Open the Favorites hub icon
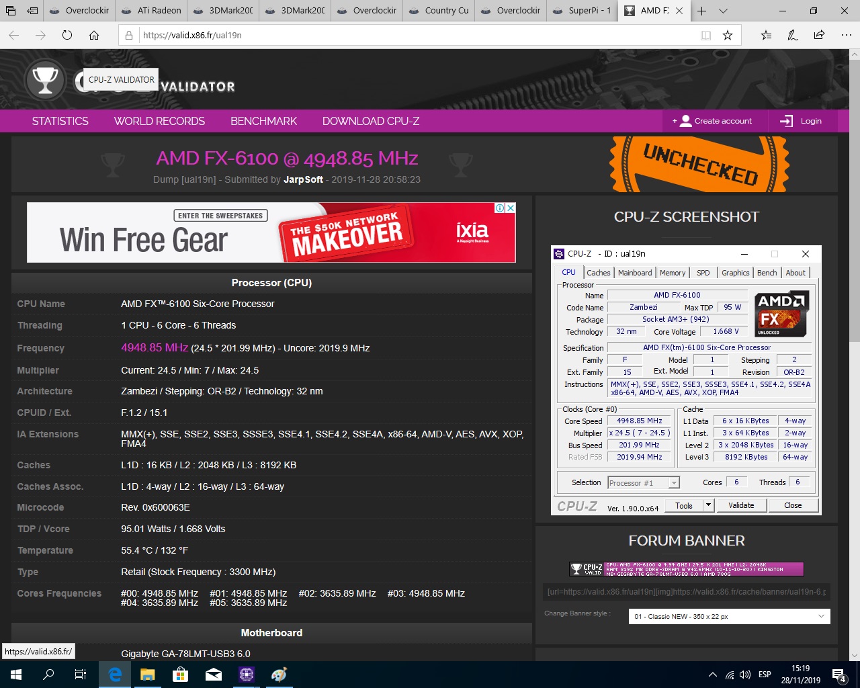This screenshot has width=860, height=688. [x=766, y=35]
